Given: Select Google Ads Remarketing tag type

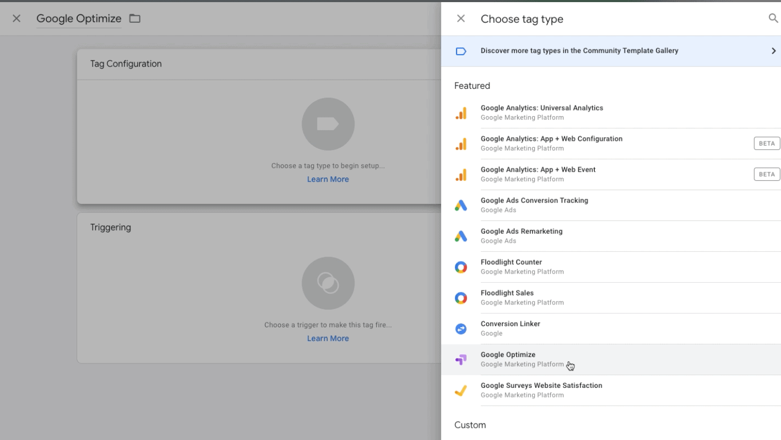Looking at the screenshot, I should pyautogui.click(x=611, y=236).
